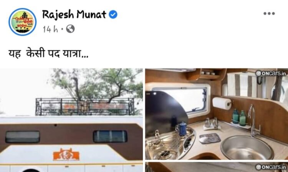The image size is (288, 172).
Task: Click the blue verified badge checkmark
Action: point(113,15)
